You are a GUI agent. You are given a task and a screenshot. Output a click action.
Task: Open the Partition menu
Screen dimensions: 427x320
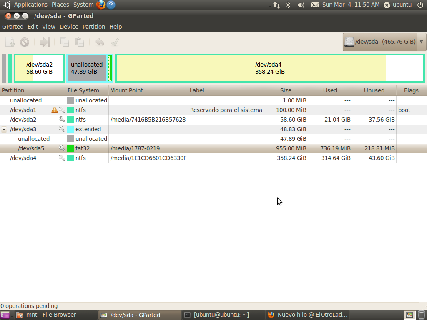(94, 27)
